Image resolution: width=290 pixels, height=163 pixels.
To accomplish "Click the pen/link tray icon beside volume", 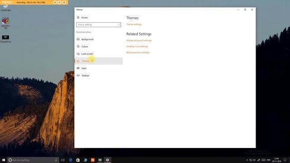I will point(259,160).
